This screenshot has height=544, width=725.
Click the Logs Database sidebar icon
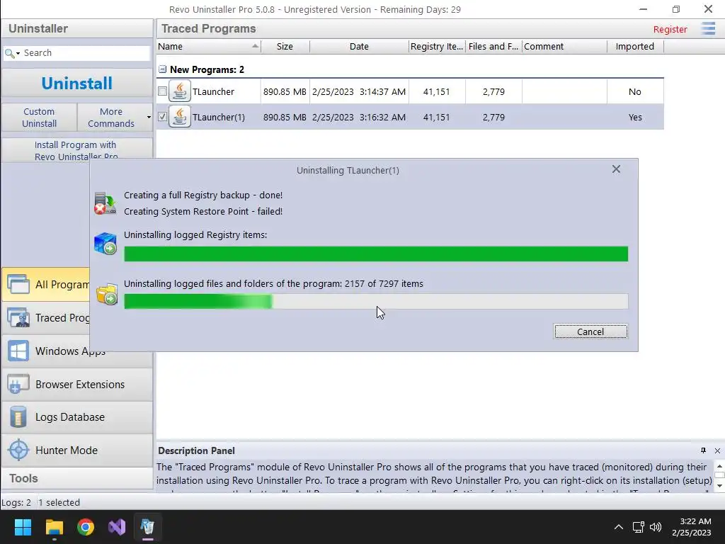[x=18, y=416]
